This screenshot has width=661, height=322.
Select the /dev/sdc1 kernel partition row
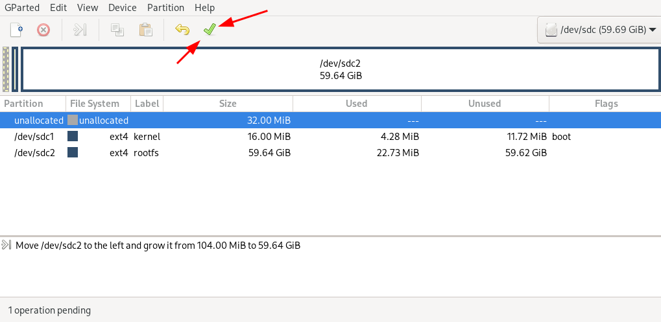pos(331,137)
